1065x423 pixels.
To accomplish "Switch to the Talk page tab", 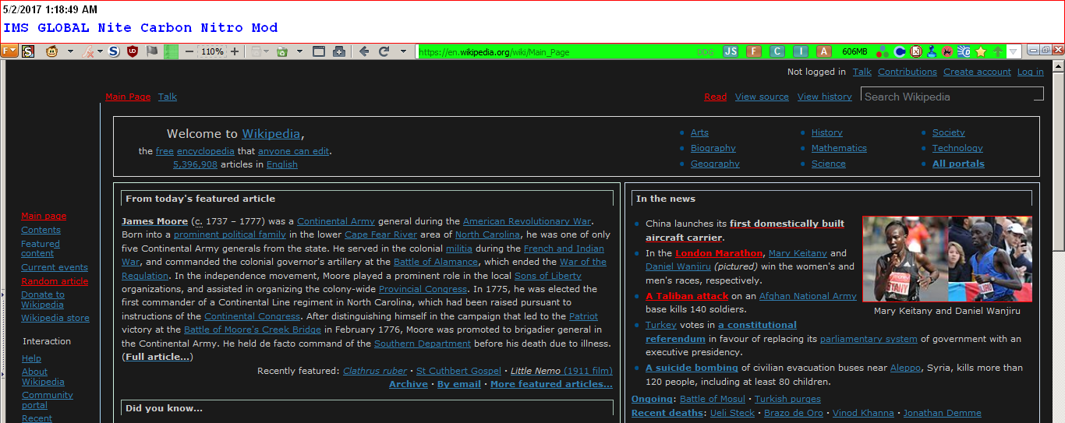I will pos(168,97).
